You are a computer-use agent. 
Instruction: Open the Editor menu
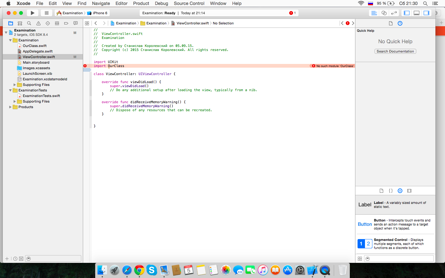[x=121, y=3]
